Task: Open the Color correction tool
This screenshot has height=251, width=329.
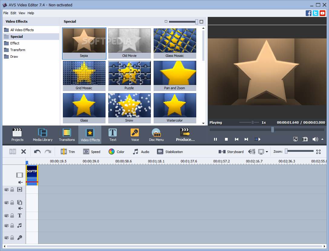Action: click(116, 152)
